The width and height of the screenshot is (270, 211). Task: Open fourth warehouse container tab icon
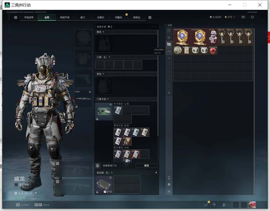[169, 51]
